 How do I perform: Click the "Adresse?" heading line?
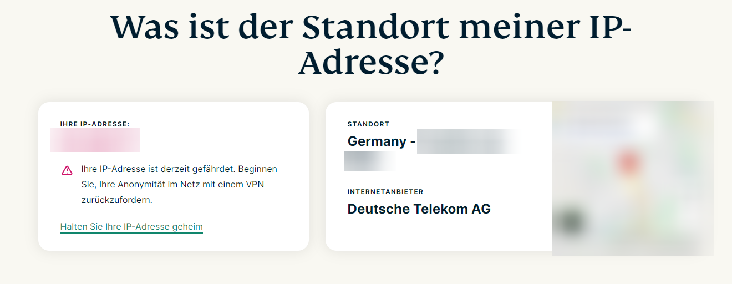coord(371,64)
